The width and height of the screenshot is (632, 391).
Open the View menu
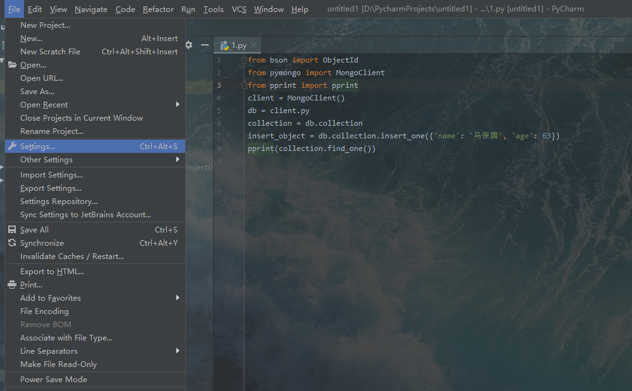[58, 9]
